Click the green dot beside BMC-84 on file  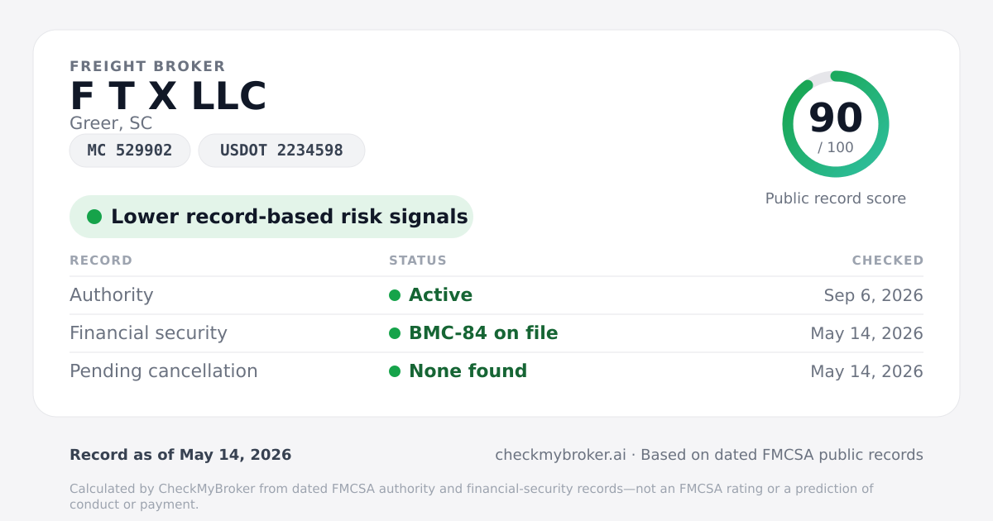pyautogui.click(x=395, y=333)
